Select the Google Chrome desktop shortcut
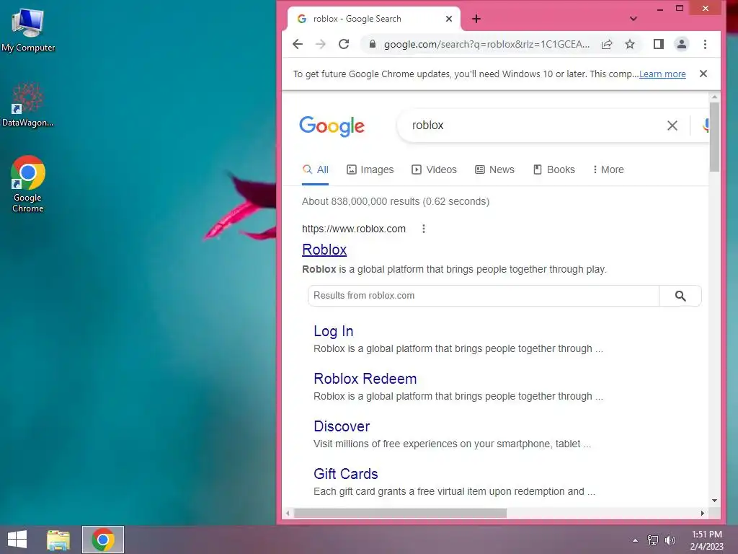Image resolution: width=738 pixels, height=554 pixels. coord(28,184)
